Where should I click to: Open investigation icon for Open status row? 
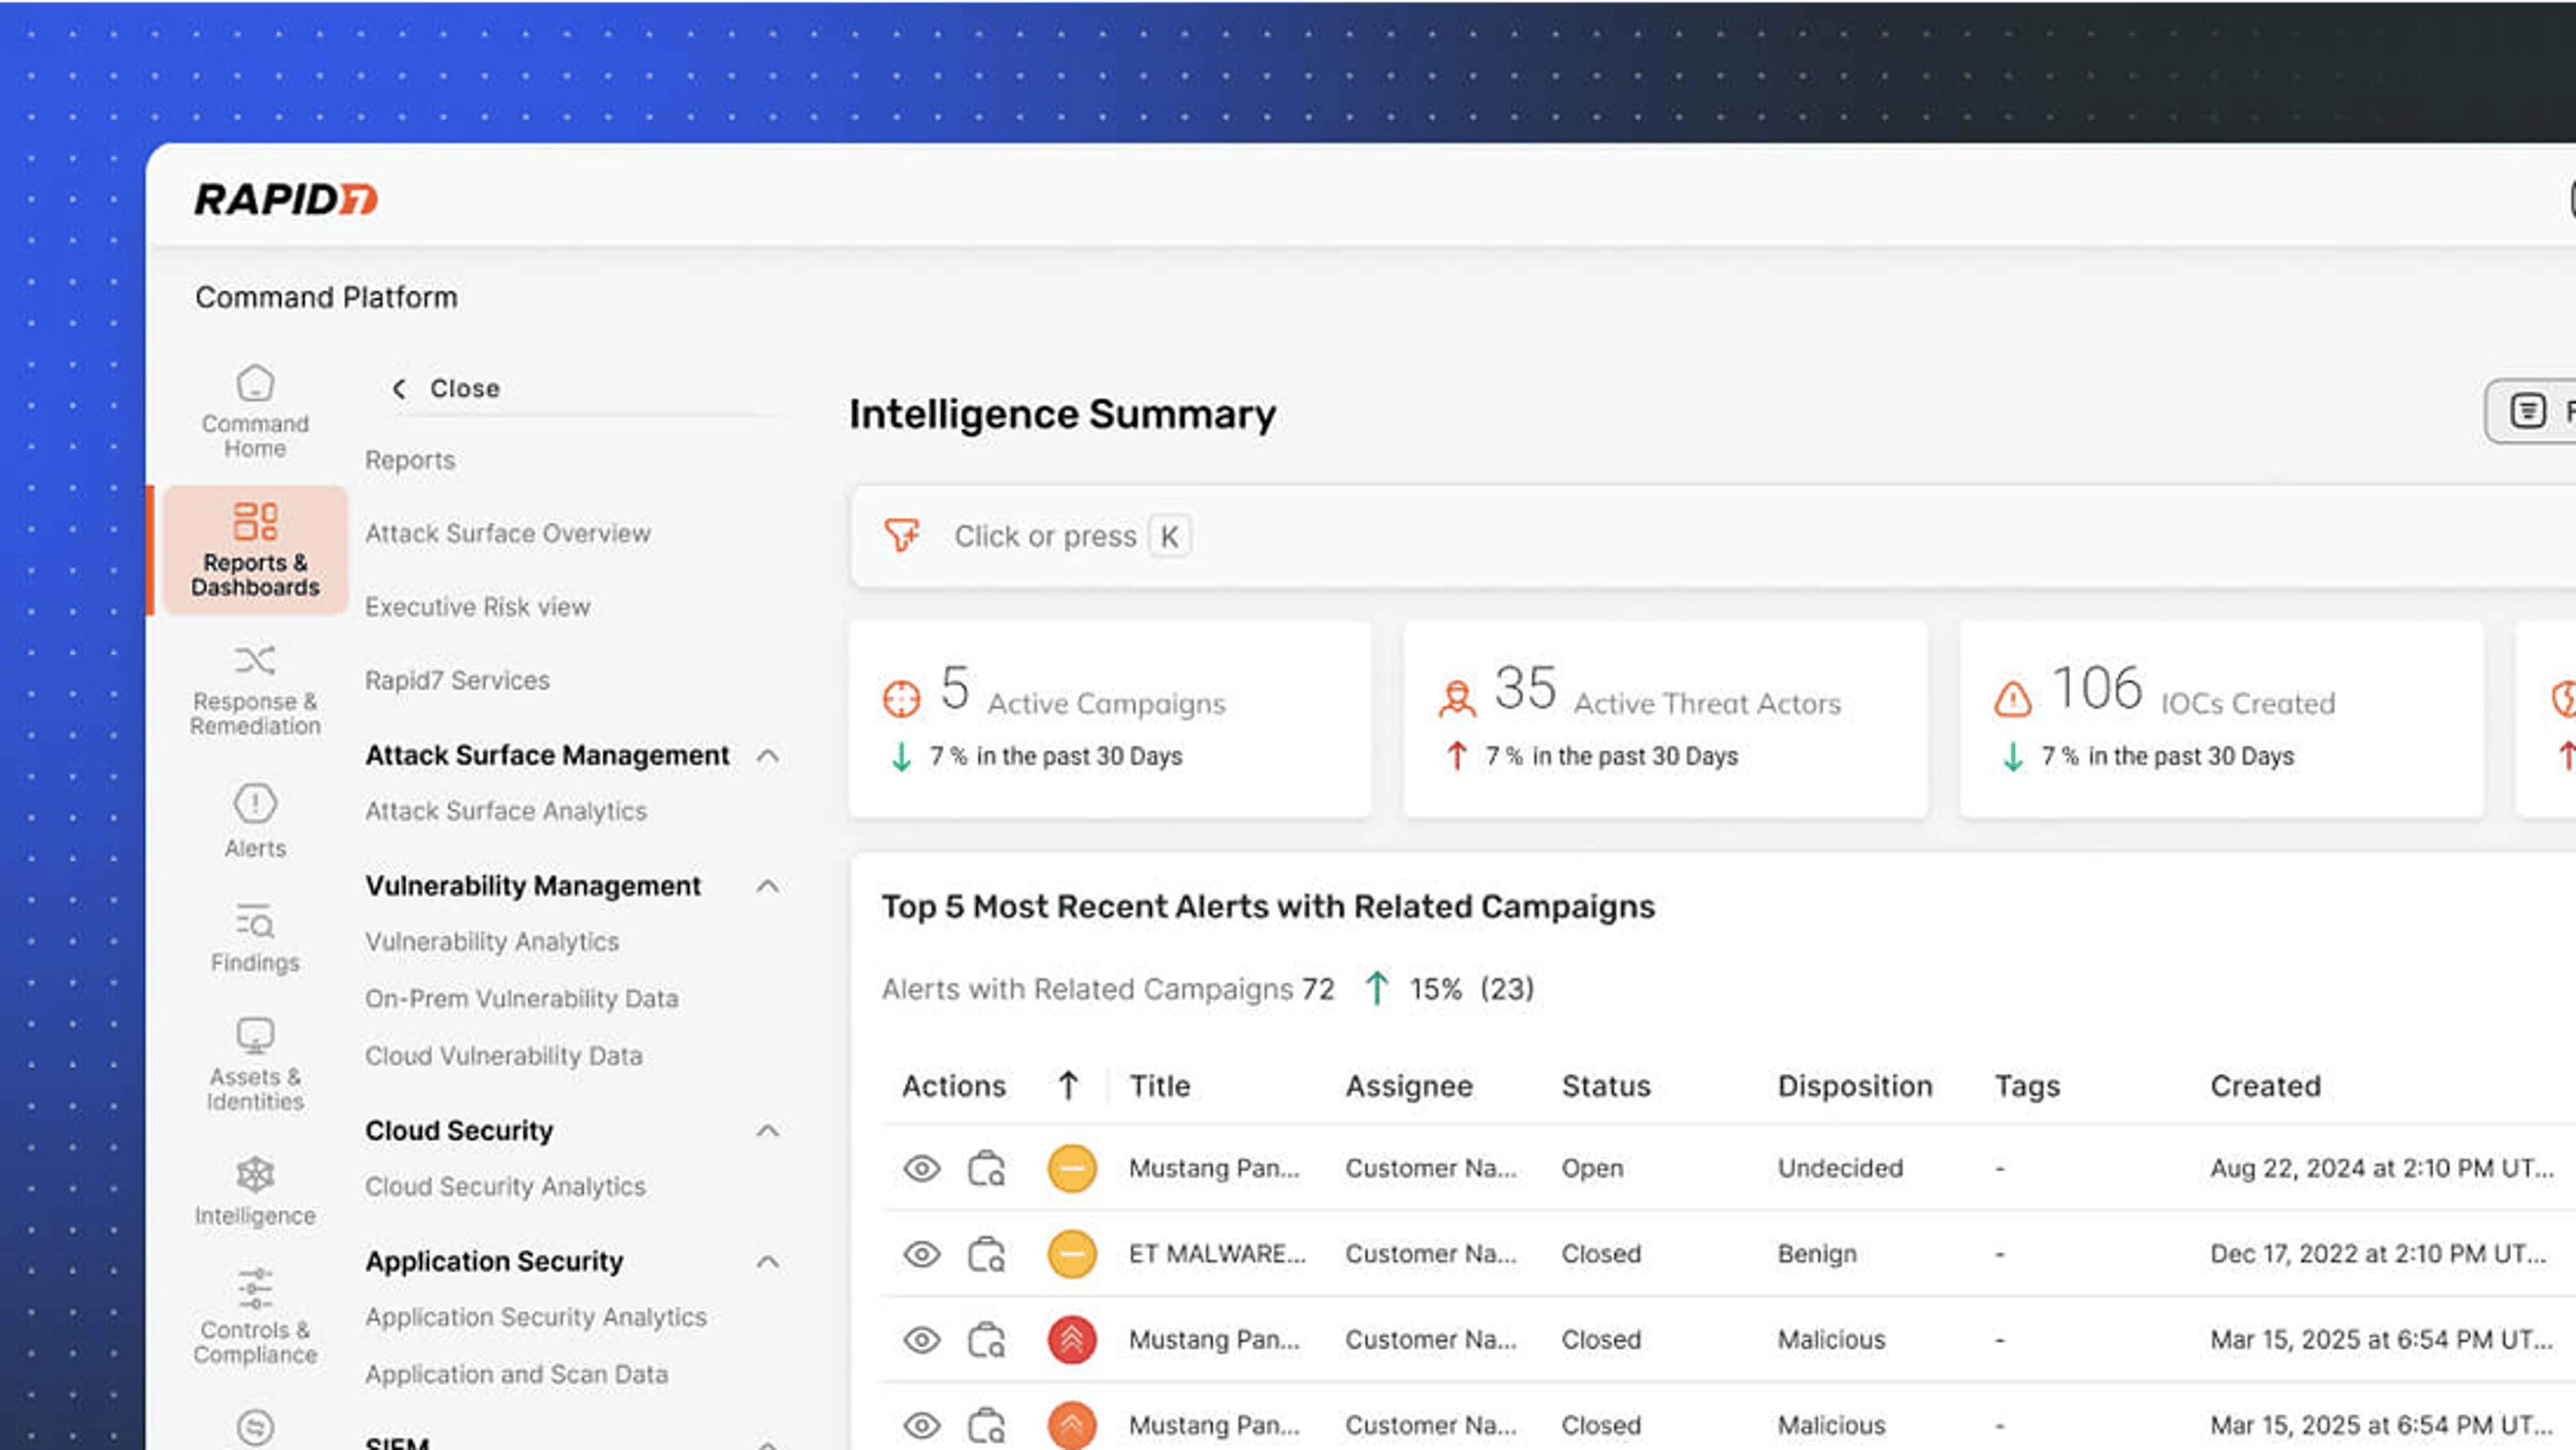[x=986, y=1168]
